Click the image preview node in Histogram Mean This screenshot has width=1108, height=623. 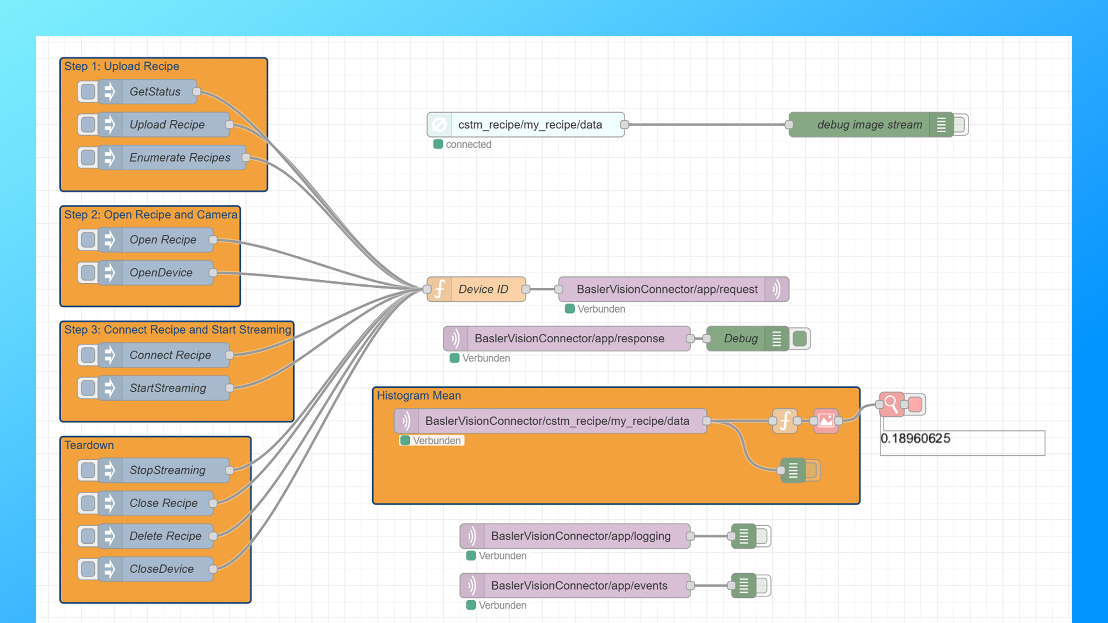tap(826, 421)
